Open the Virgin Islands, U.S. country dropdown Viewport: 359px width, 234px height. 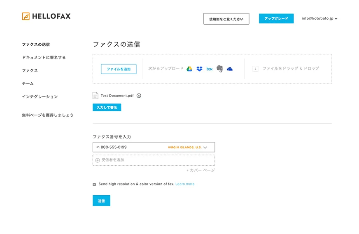coord(187,147)
